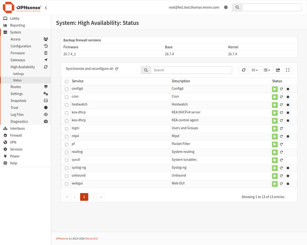Collapse the sidebar with the chevron arrow
307x245 pixels.
46,8
